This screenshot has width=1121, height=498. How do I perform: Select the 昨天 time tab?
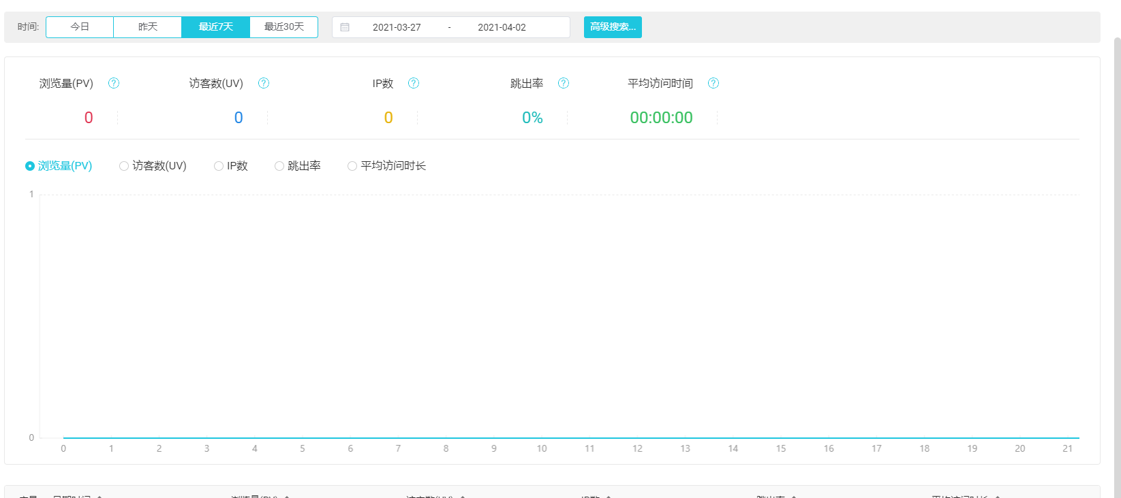[148, 27]
